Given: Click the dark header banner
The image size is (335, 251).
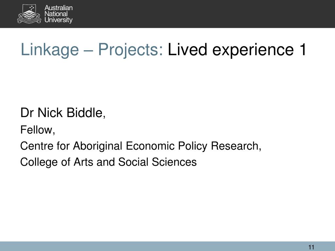Looking at the screenshot, I should 167,14.
